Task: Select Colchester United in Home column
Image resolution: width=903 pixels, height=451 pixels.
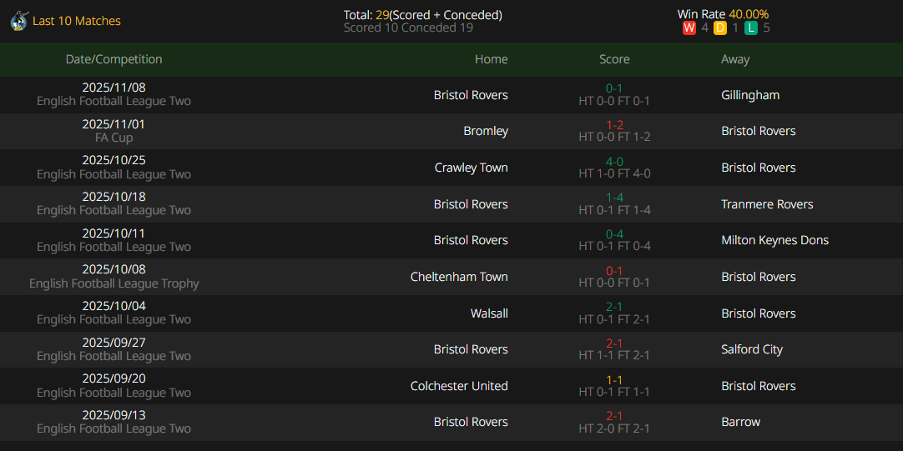Action: coord(459,386)
